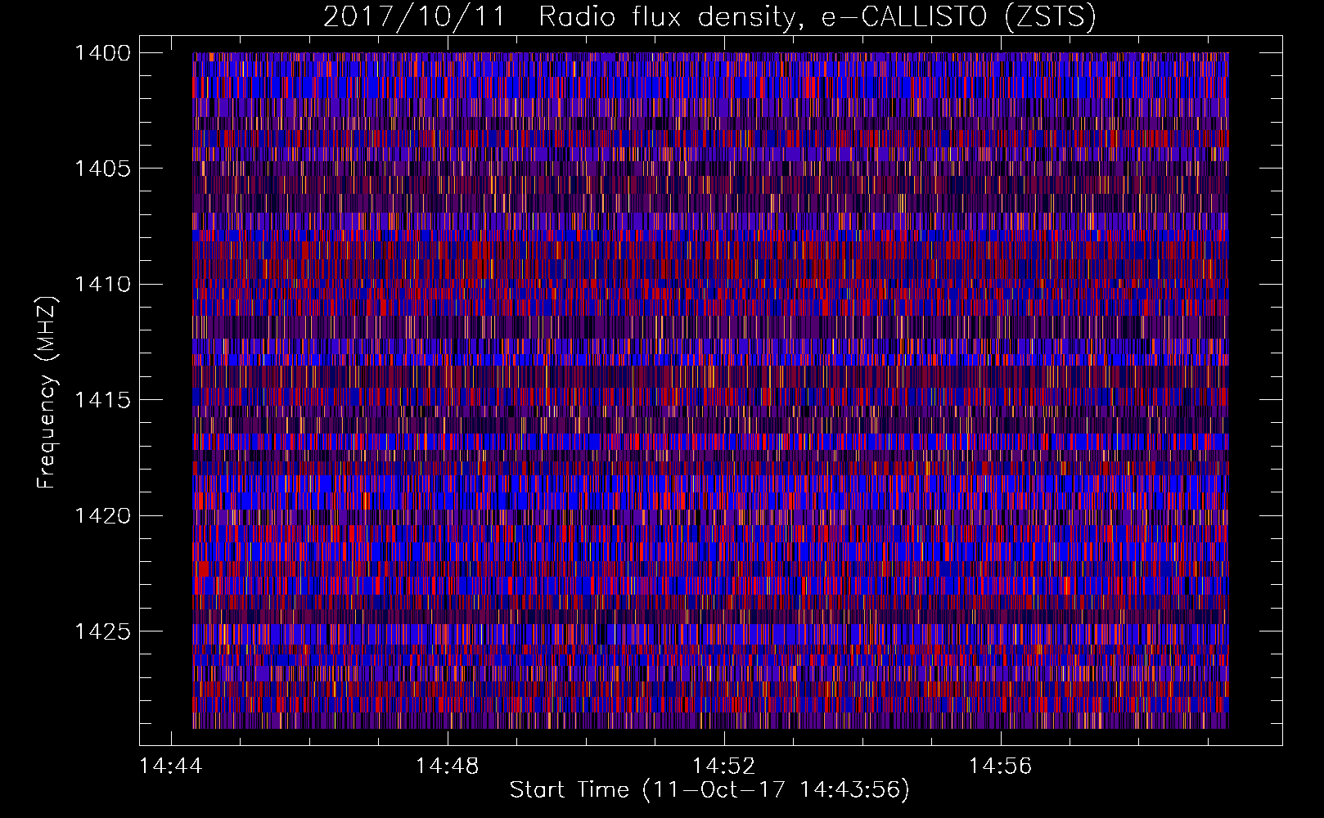Click the 14:52 time axis label
This screenshot has width=1324, height=818.
724,766
